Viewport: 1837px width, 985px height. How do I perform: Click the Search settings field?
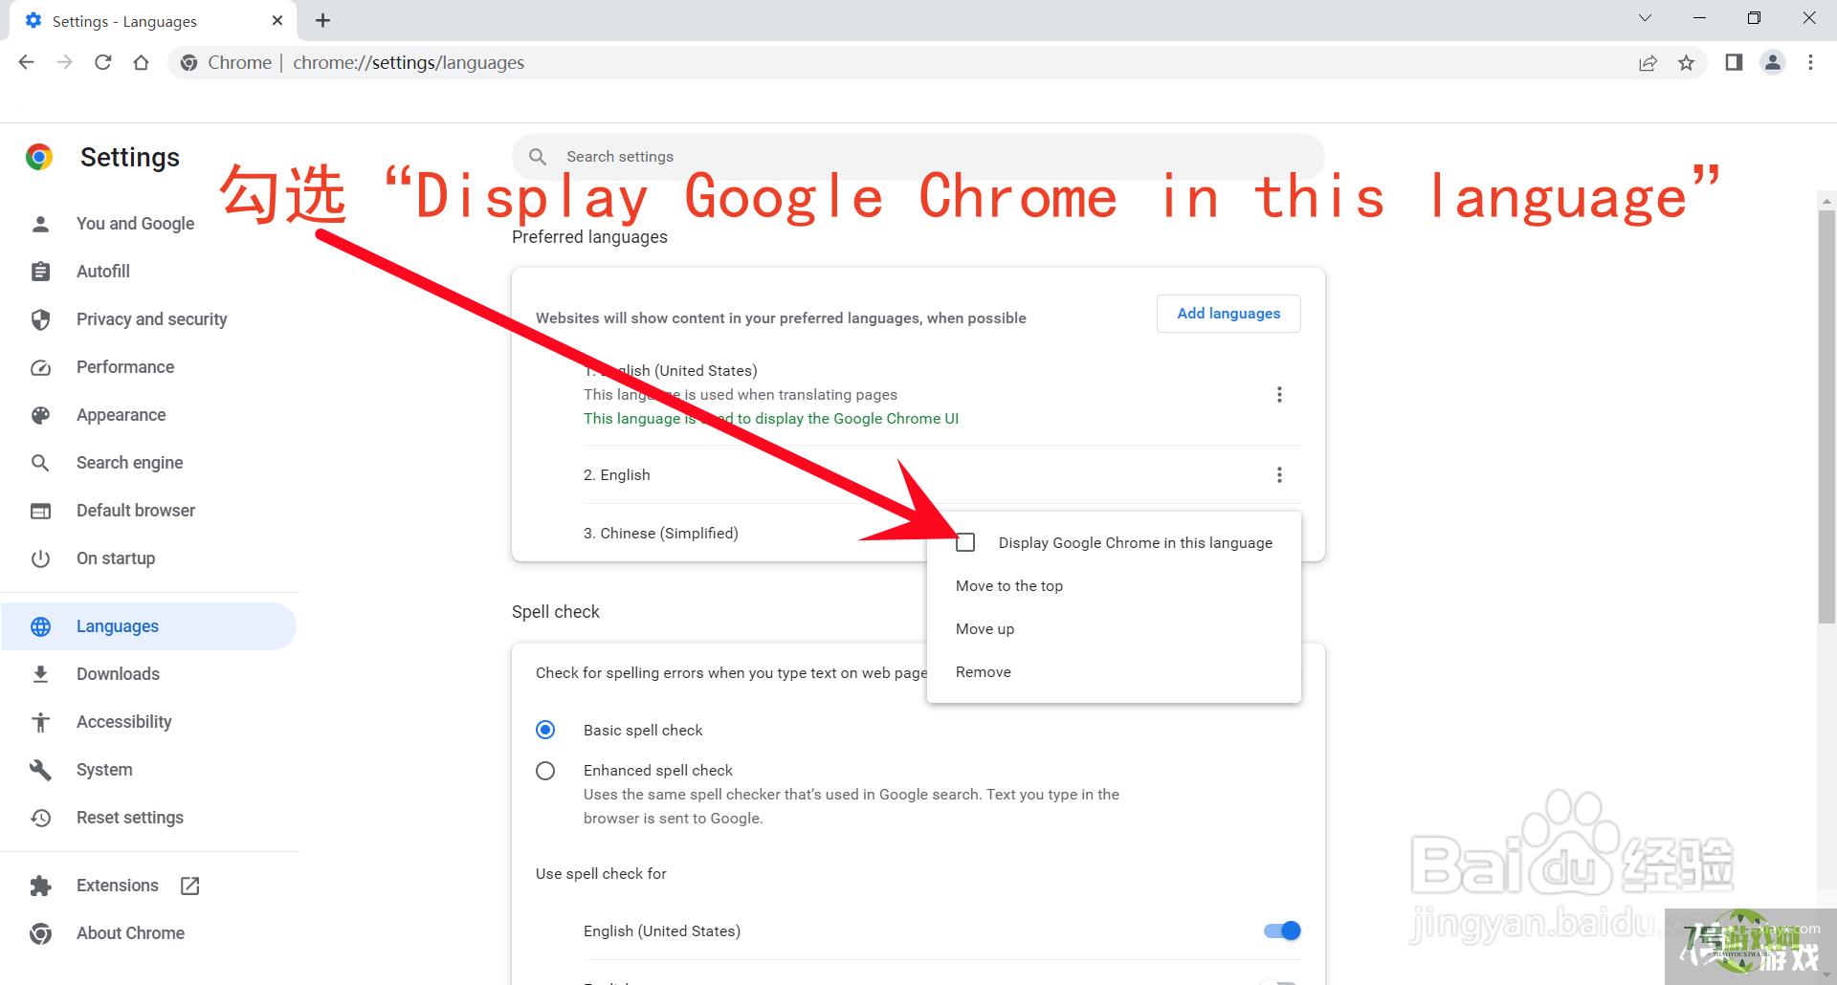(x=918, y=156)
